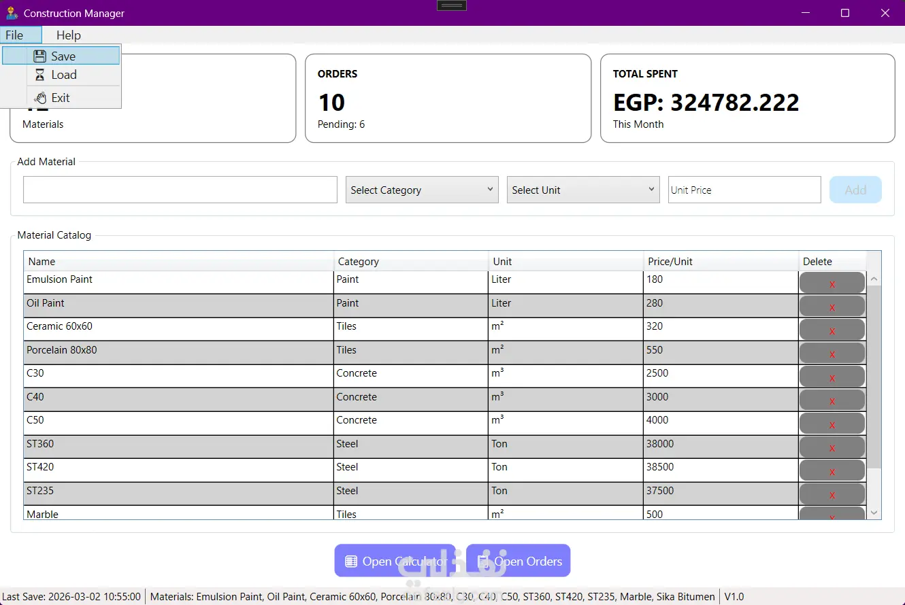Click the Name column header

click(179, 262)
